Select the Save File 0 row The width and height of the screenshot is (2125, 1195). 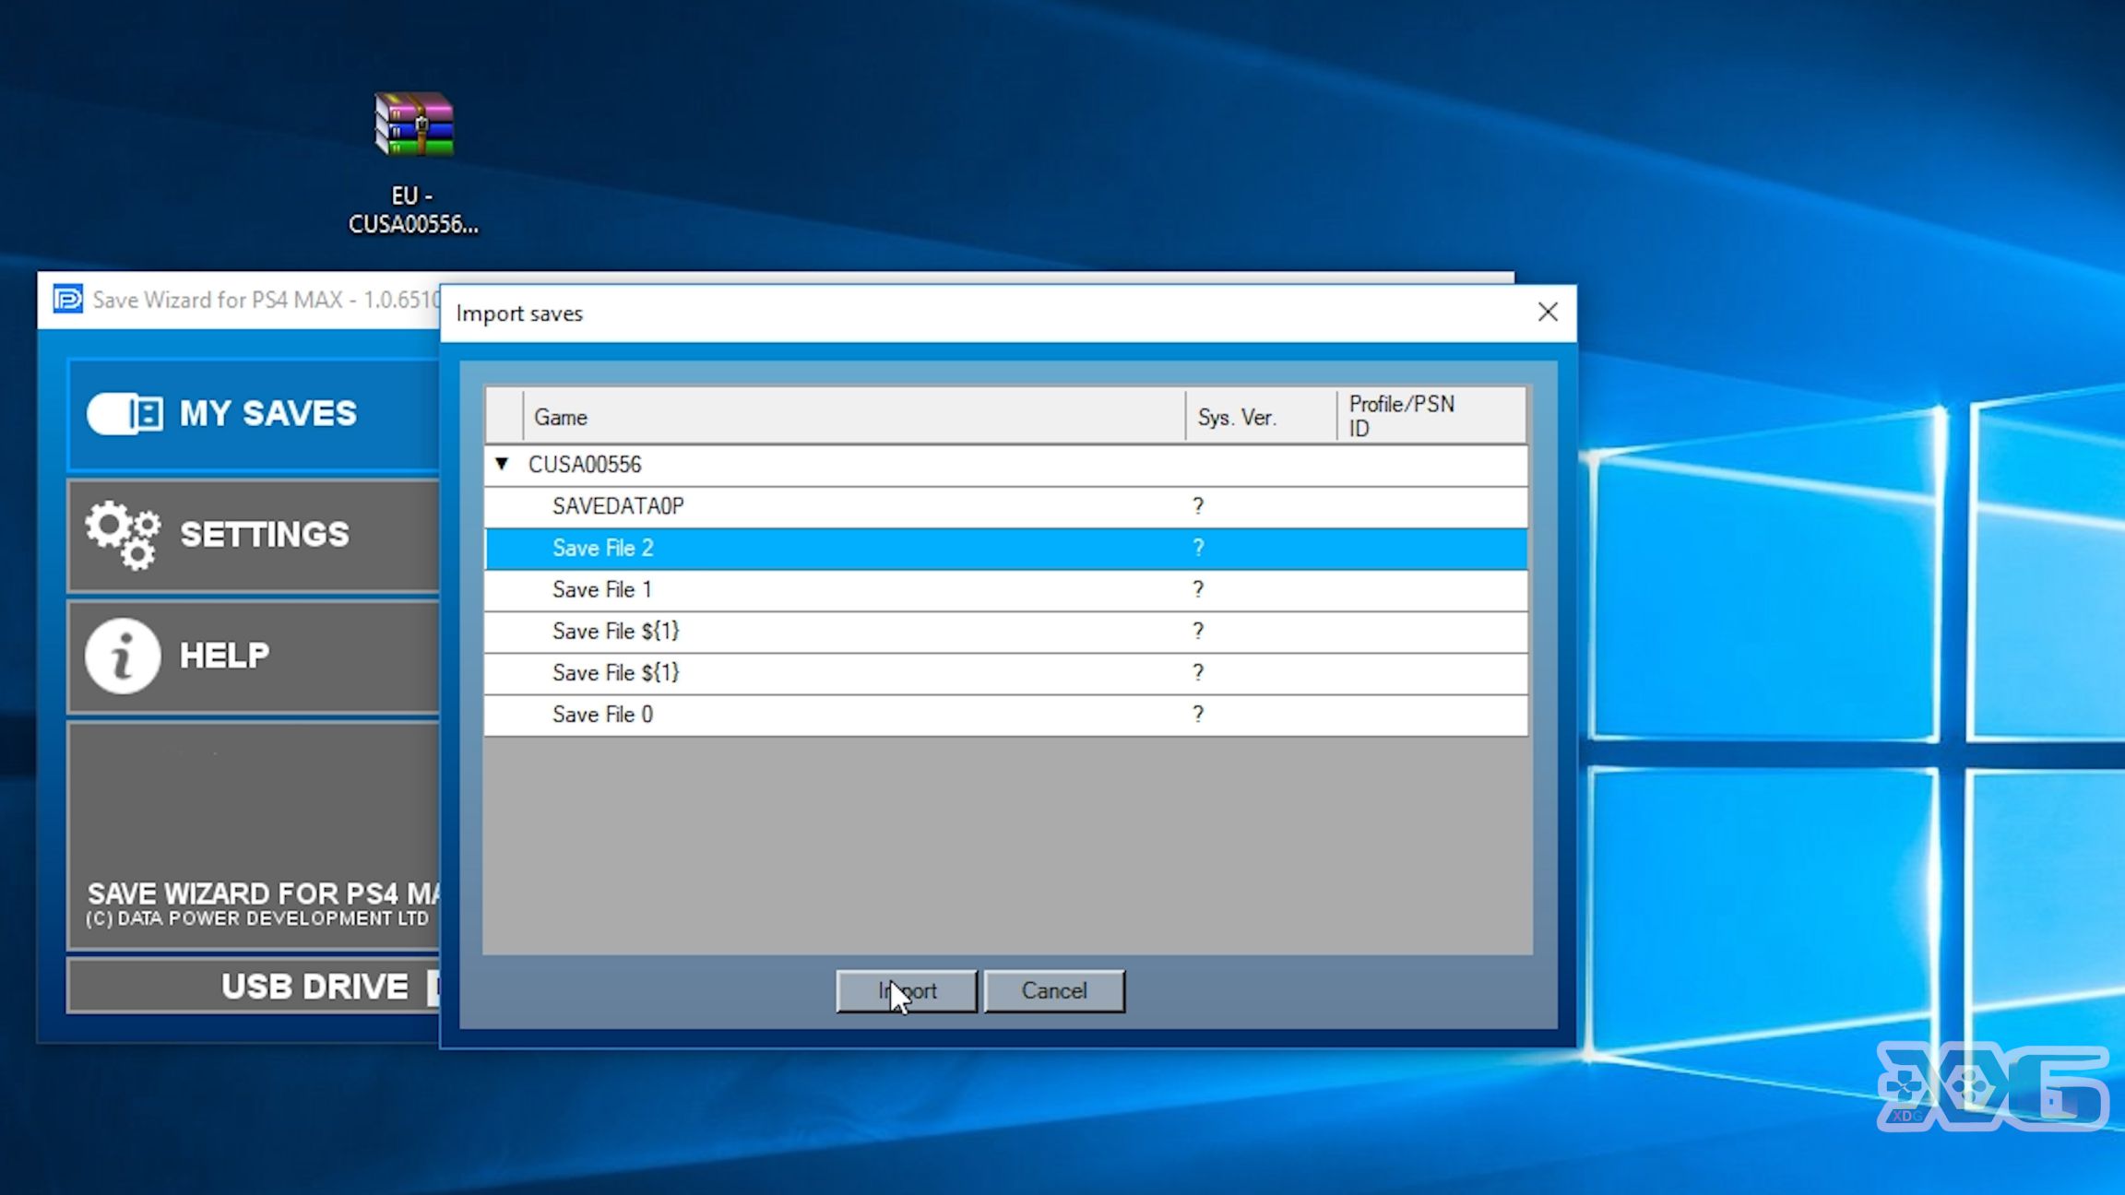[1005, 715]
